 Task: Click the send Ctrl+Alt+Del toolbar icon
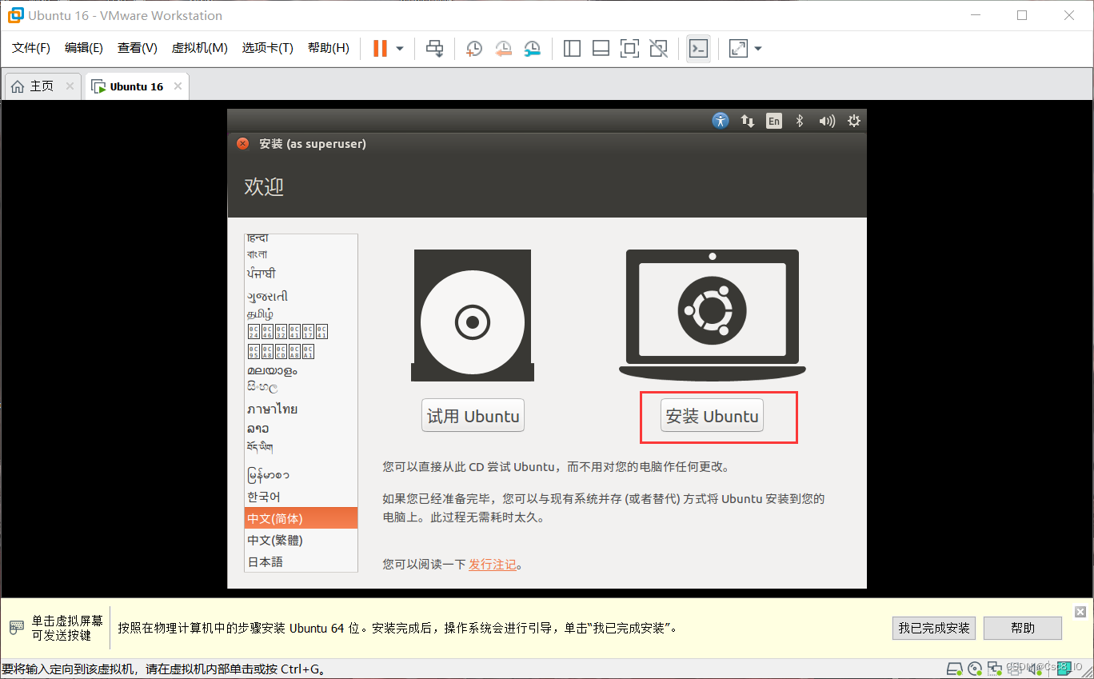434,49
